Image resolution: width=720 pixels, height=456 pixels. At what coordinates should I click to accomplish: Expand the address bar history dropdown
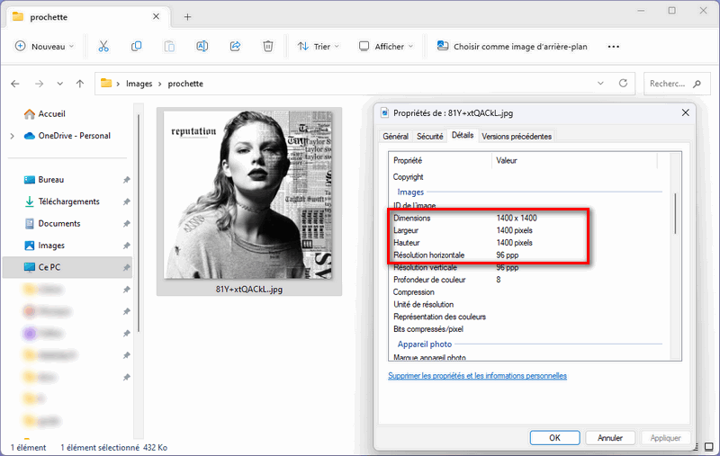[x=600, y=84]
